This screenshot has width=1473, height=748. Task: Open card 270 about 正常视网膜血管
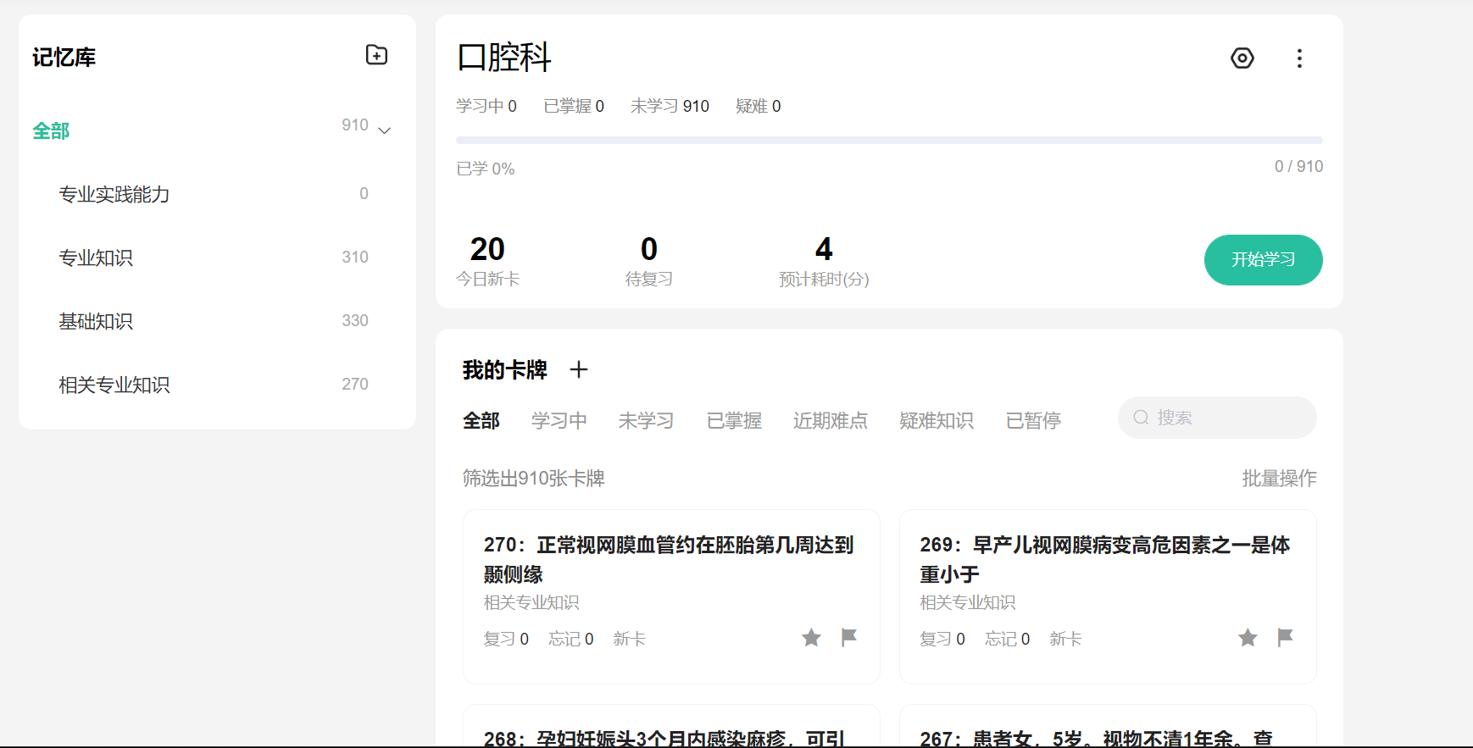click(671, 596)
